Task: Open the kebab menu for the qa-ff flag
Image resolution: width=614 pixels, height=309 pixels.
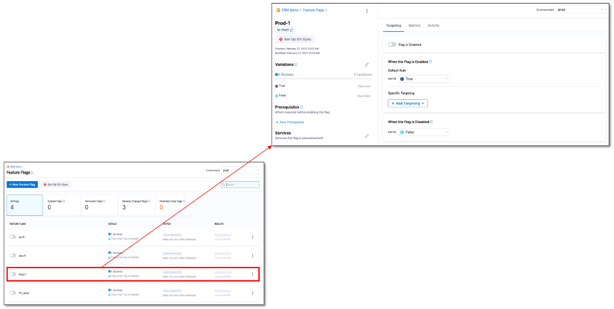Action: coord(252,236)
